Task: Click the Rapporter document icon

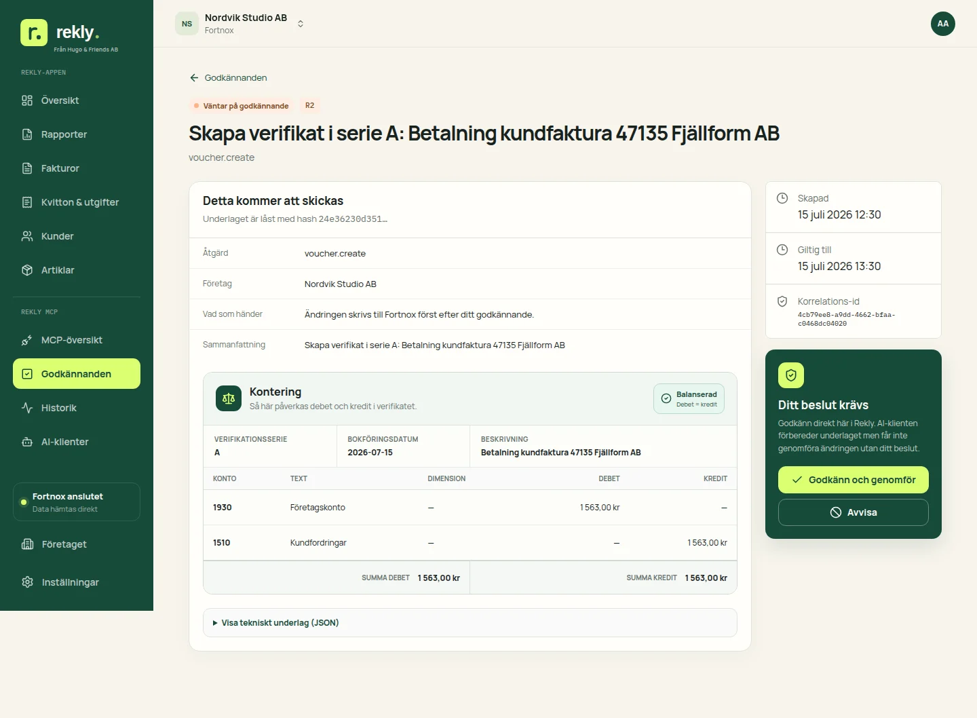Action: pos(27,134)
